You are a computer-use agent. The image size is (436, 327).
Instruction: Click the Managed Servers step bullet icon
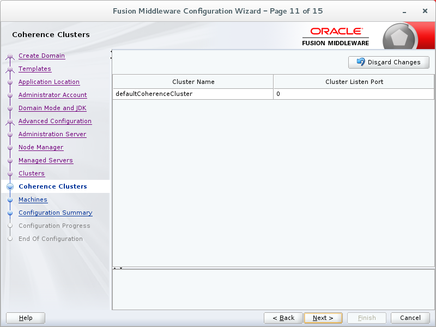coord(10,161)
